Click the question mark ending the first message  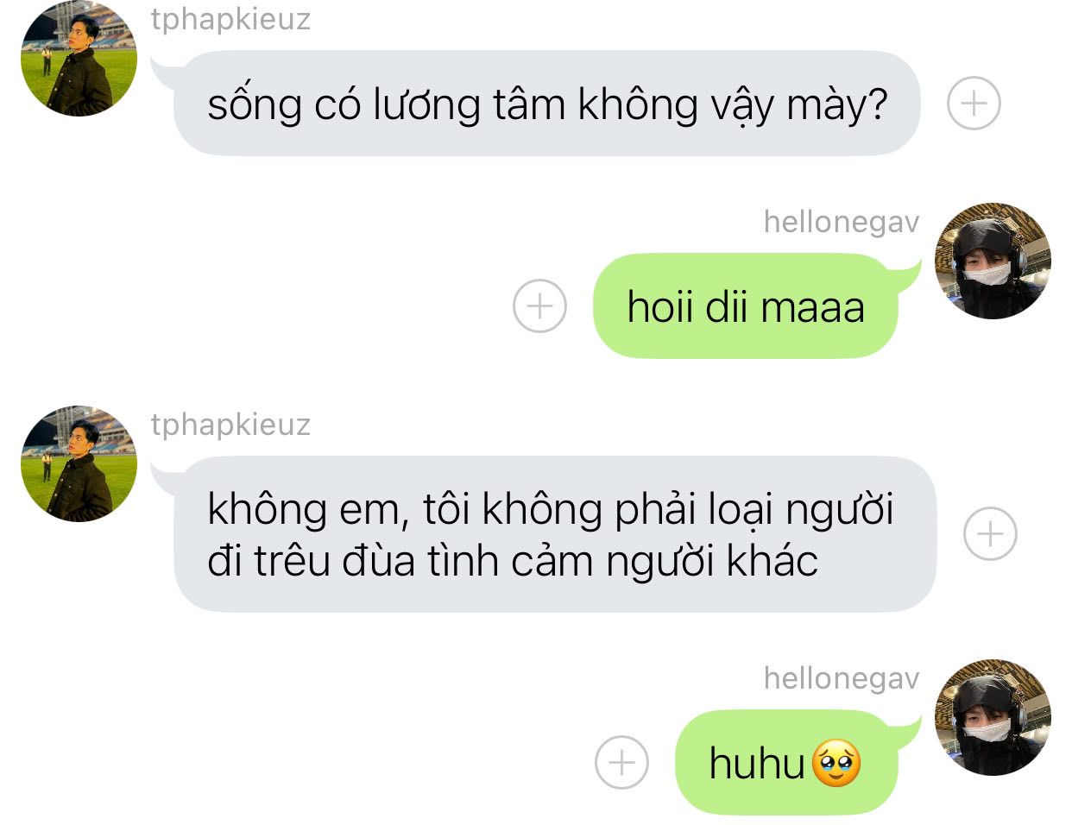(875, 104)
